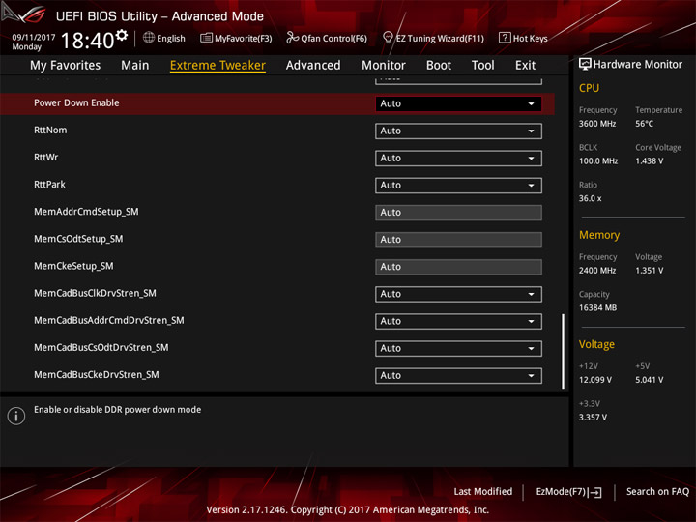The height and width of the screenshot is (522, 696).
Task: Open the Tool tab
Action: click(483, 66)
